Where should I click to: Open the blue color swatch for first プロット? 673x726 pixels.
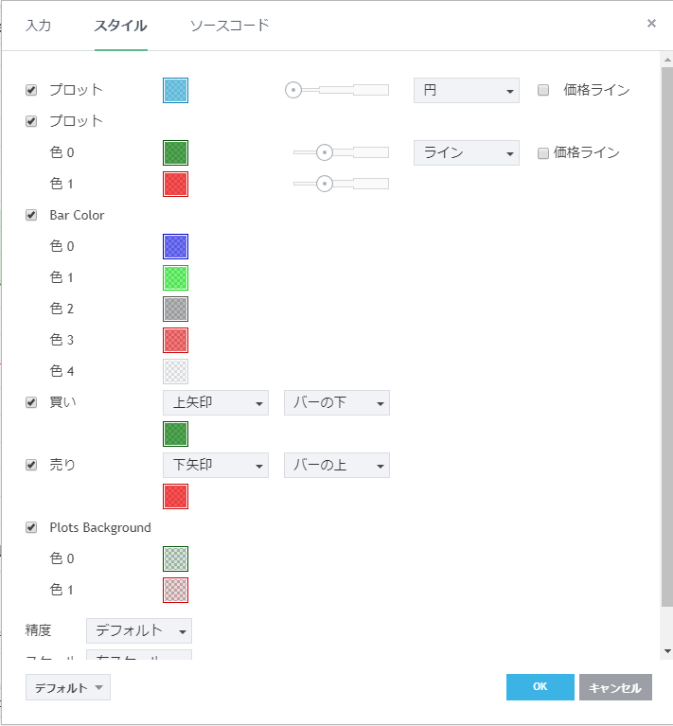click(176, 90)
